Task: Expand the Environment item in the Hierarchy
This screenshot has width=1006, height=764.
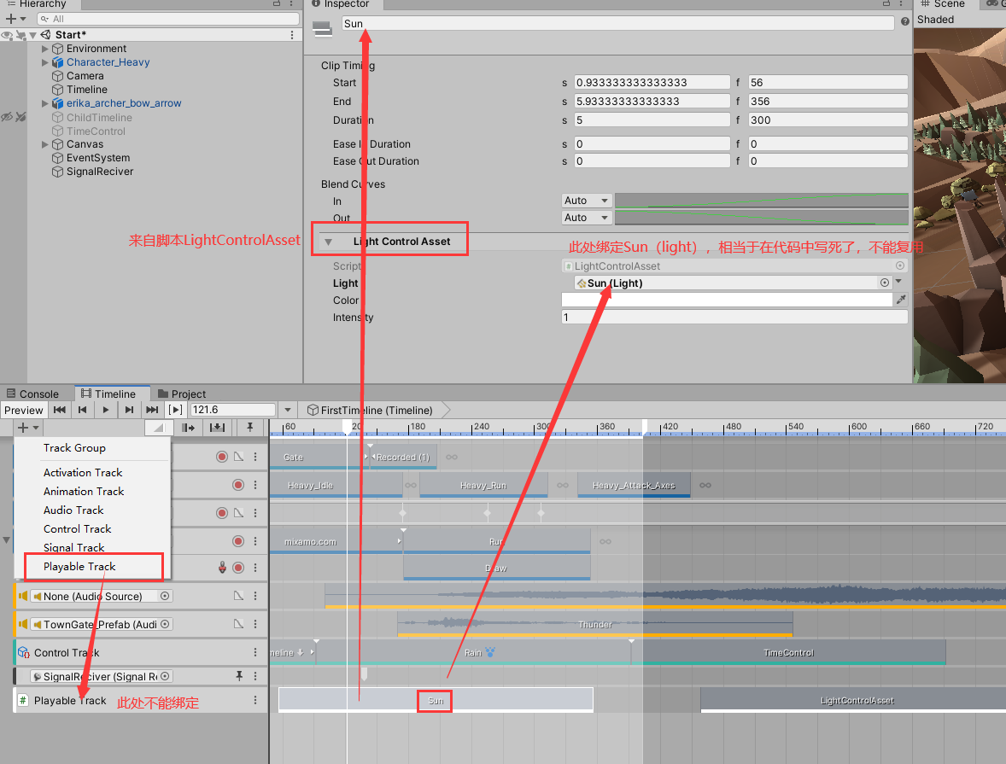Action: pyautogui.click(x=45, y=49)
